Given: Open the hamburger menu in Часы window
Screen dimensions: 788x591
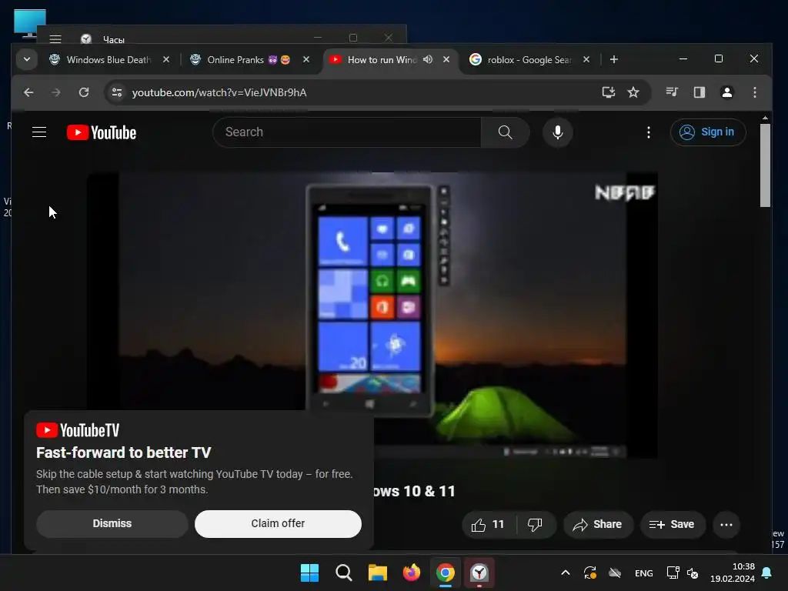Looking at the screenshot, I should tap(55, 38).
